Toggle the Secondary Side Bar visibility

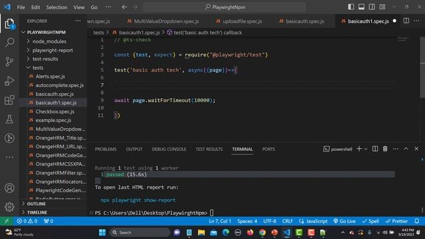pos(372,7)
